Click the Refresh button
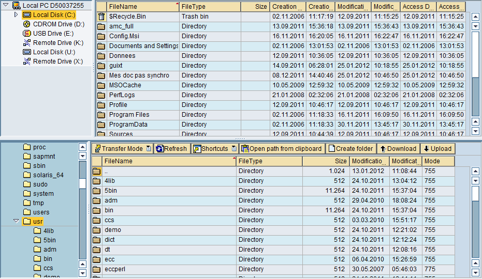This screenshot has height=279, width=482. point(171,149)
